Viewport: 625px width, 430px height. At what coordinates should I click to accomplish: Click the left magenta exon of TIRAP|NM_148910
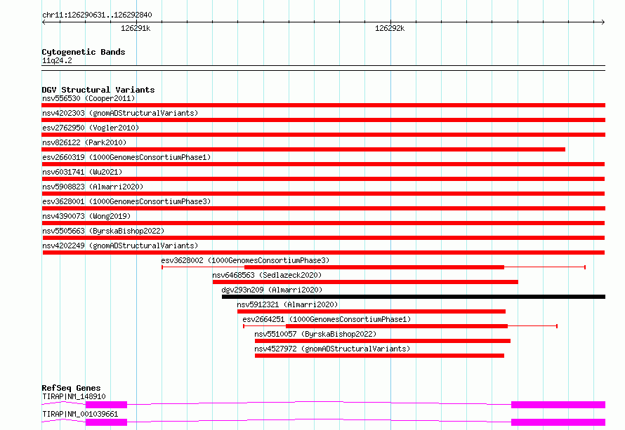point(107,405)
